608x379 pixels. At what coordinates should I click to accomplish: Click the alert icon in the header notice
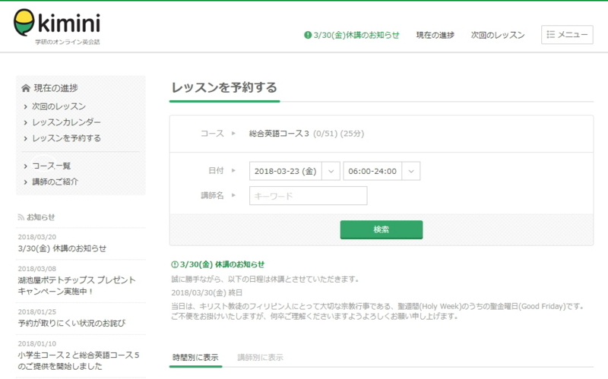pyautogui.click(x=308, y=35)
